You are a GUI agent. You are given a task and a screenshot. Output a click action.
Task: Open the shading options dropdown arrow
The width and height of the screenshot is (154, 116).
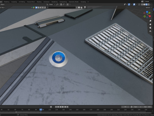[x=151, y=5]
